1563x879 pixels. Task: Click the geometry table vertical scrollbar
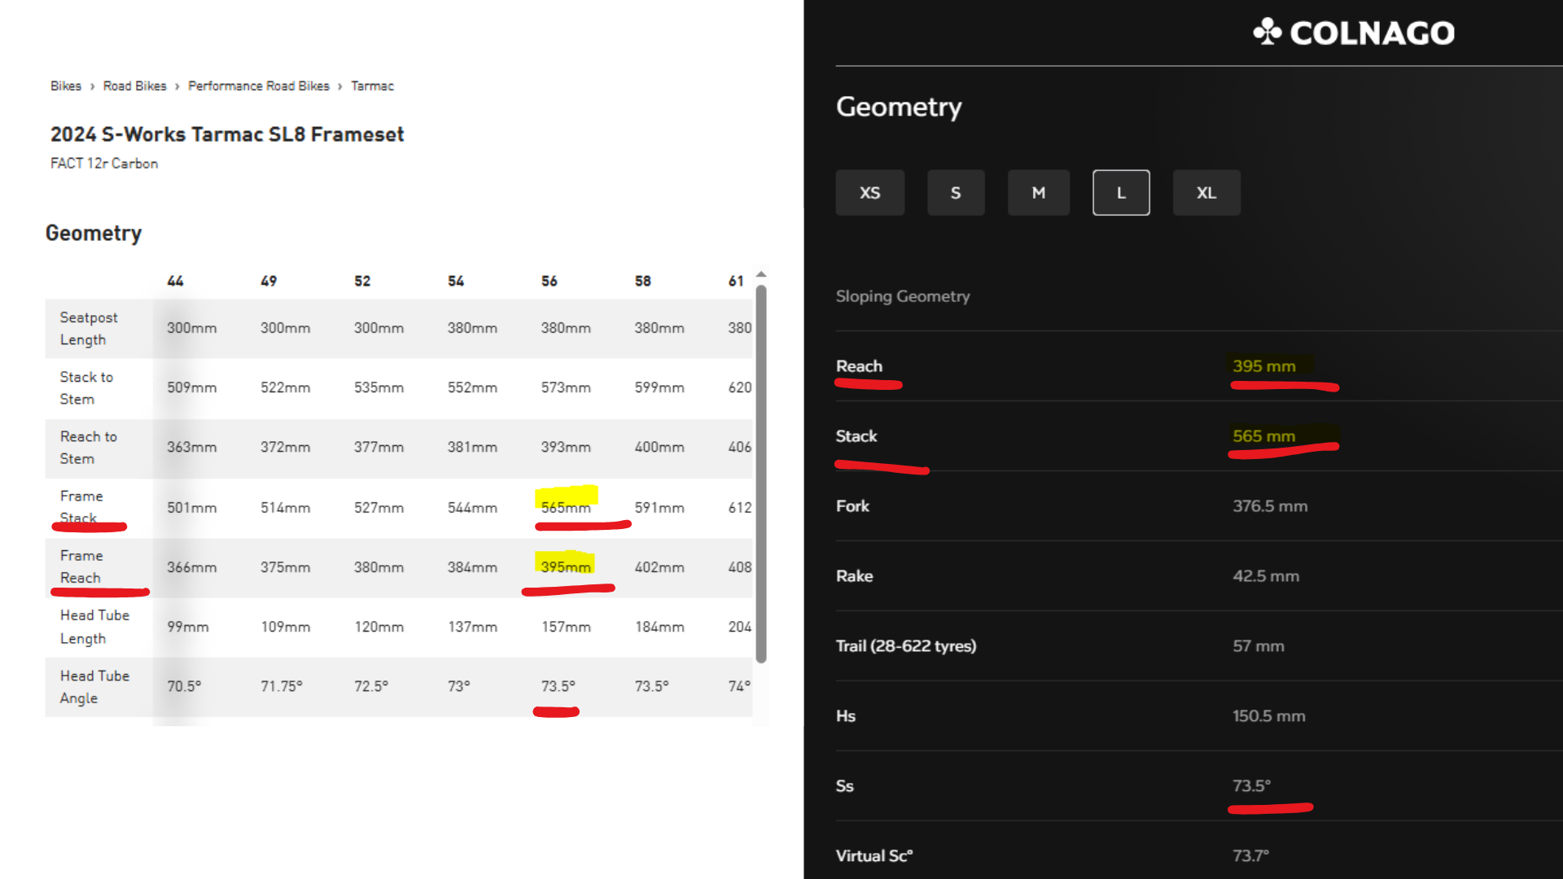click(x=761, y=472)
